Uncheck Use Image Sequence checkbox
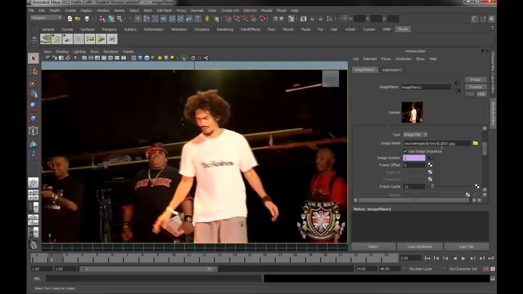This screenshot has width=523, height=294. (405, 151)
